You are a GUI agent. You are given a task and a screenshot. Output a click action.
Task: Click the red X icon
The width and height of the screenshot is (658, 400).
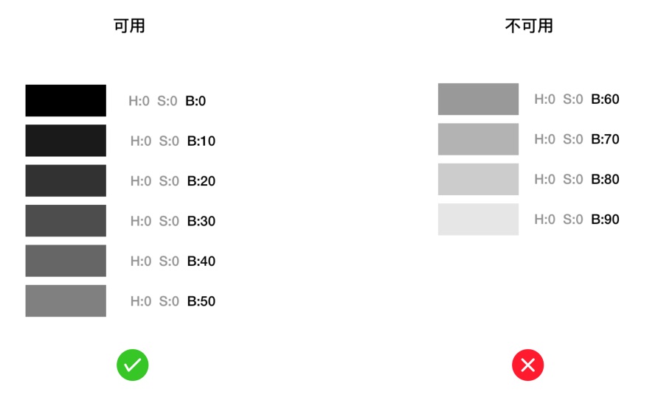528,365
